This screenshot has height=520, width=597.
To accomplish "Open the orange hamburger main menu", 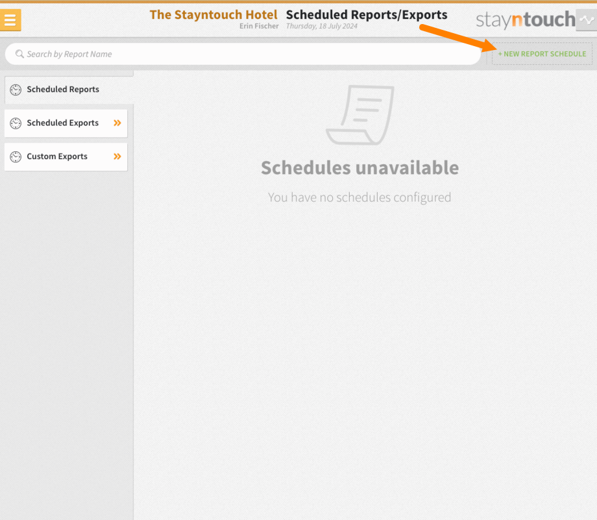I will tap(10, 20).
